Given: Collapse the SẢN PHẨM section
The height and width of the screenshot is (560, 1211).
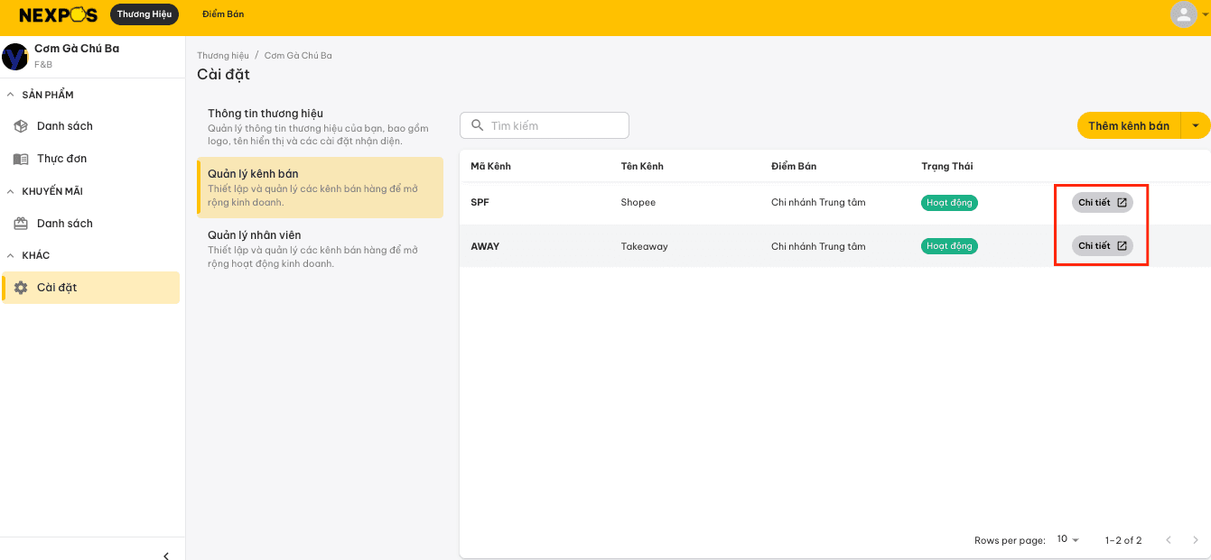Looking at the screenshot, I should coord(11,95).
